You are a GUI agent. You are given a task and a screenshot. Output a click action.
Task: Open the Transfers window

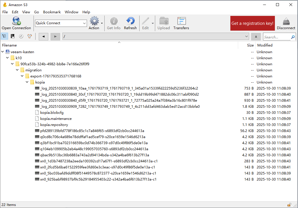[x=181, y=21]
